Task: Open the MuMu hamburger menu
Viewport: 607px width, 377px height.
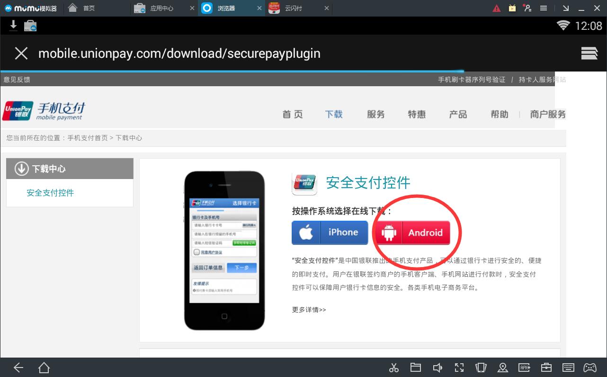Action: tap(544, 8)
